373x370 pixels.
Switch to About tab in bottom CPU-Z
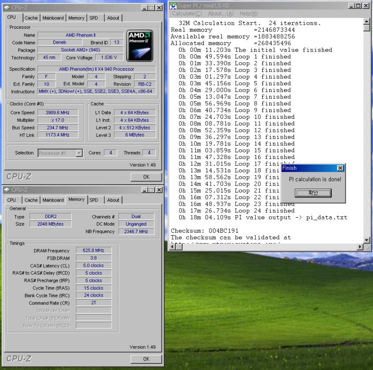113,200
